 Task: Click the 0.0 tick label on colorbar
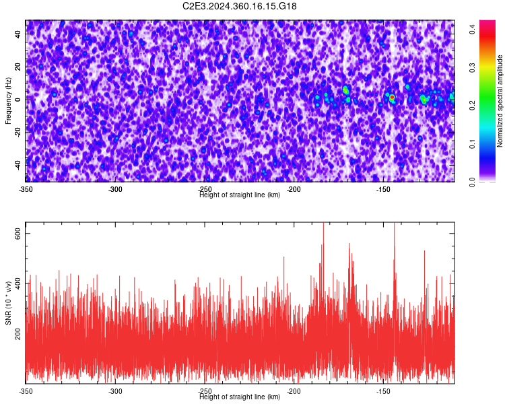click(472, 181)
